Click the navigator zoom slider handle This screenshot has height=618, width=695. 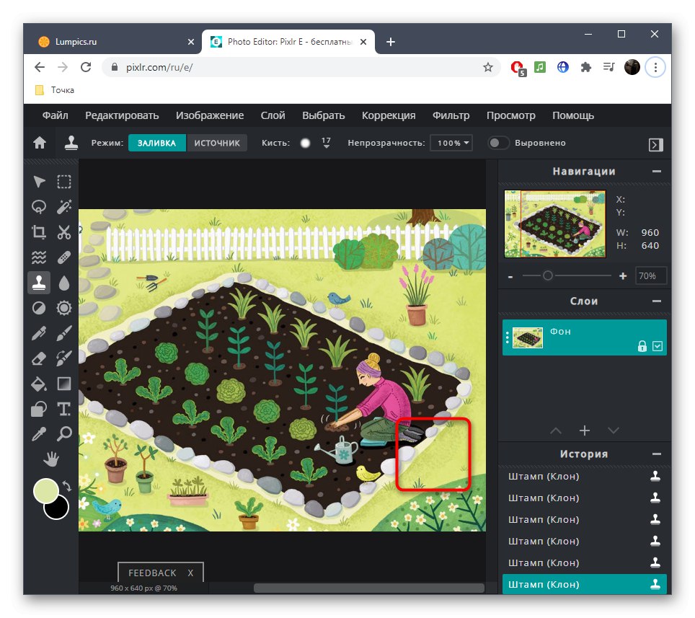(x=548, y=275)
